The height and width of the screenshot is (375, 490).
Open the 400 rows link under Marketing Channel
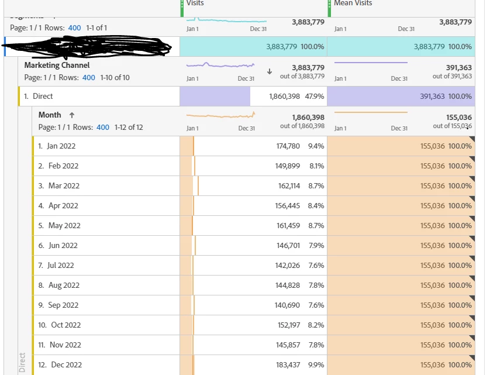coord(89,78)
